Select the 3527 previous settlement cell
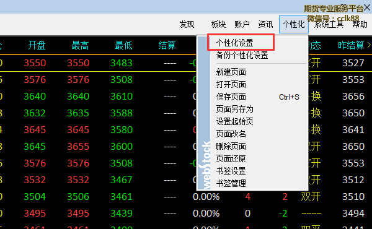The width and height of the screenshot is (372, 229). tap(353, 63)
